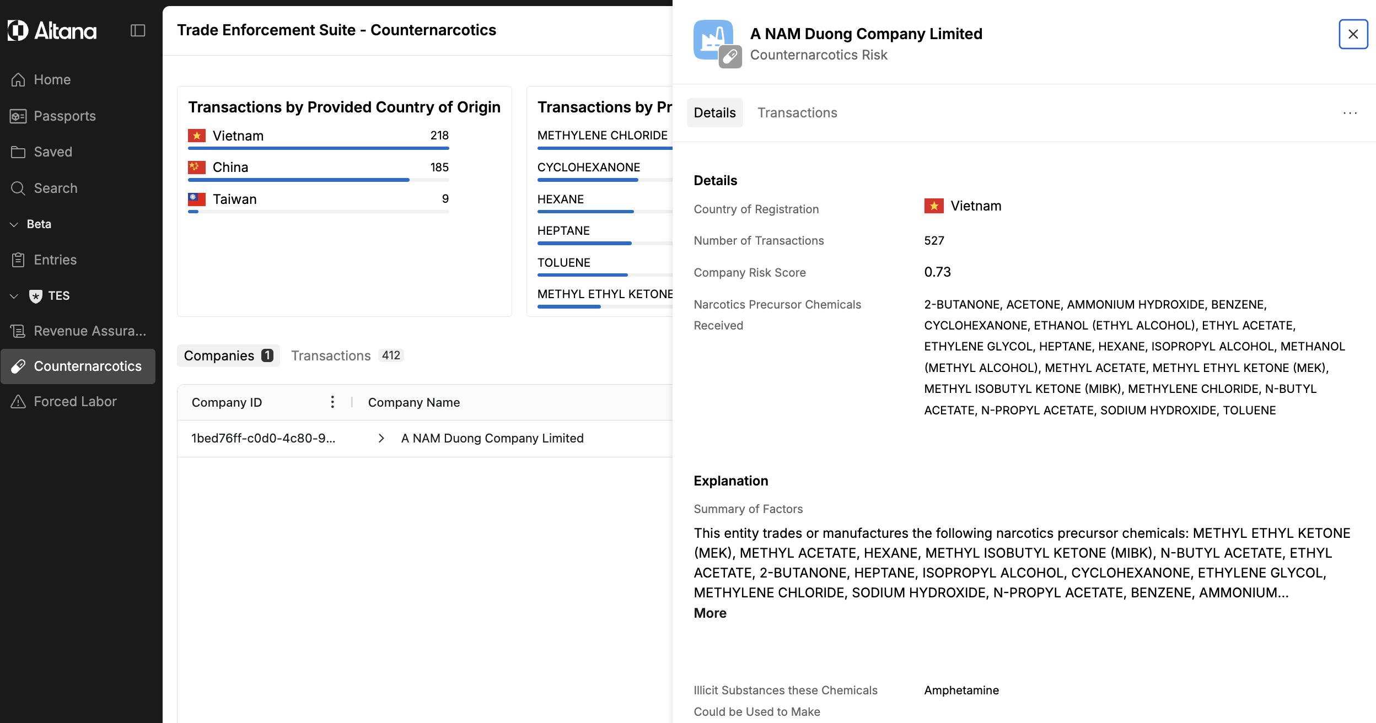Click company ID 1bed76ff-c0d0-4c80-9...

tap(263, 438)
